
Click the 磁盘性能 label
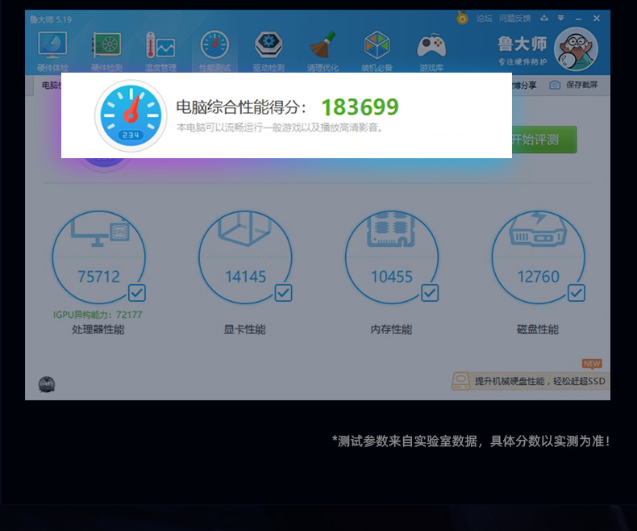pos(538,329)
